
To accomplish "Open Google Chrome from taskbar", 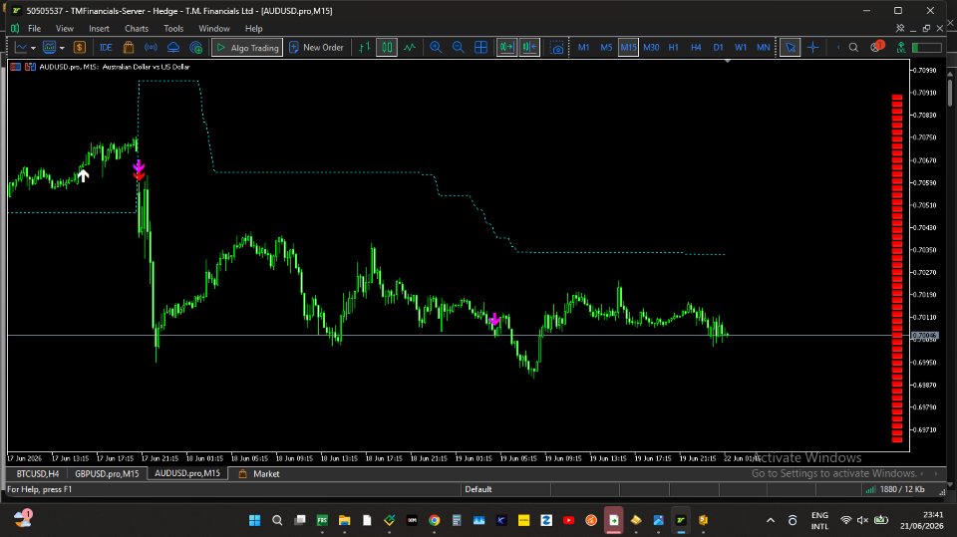I will pos(434,520).
